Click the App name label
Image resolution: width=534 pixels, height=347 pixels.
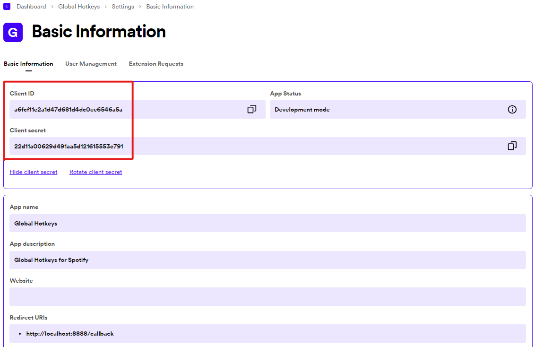(24, 207)
